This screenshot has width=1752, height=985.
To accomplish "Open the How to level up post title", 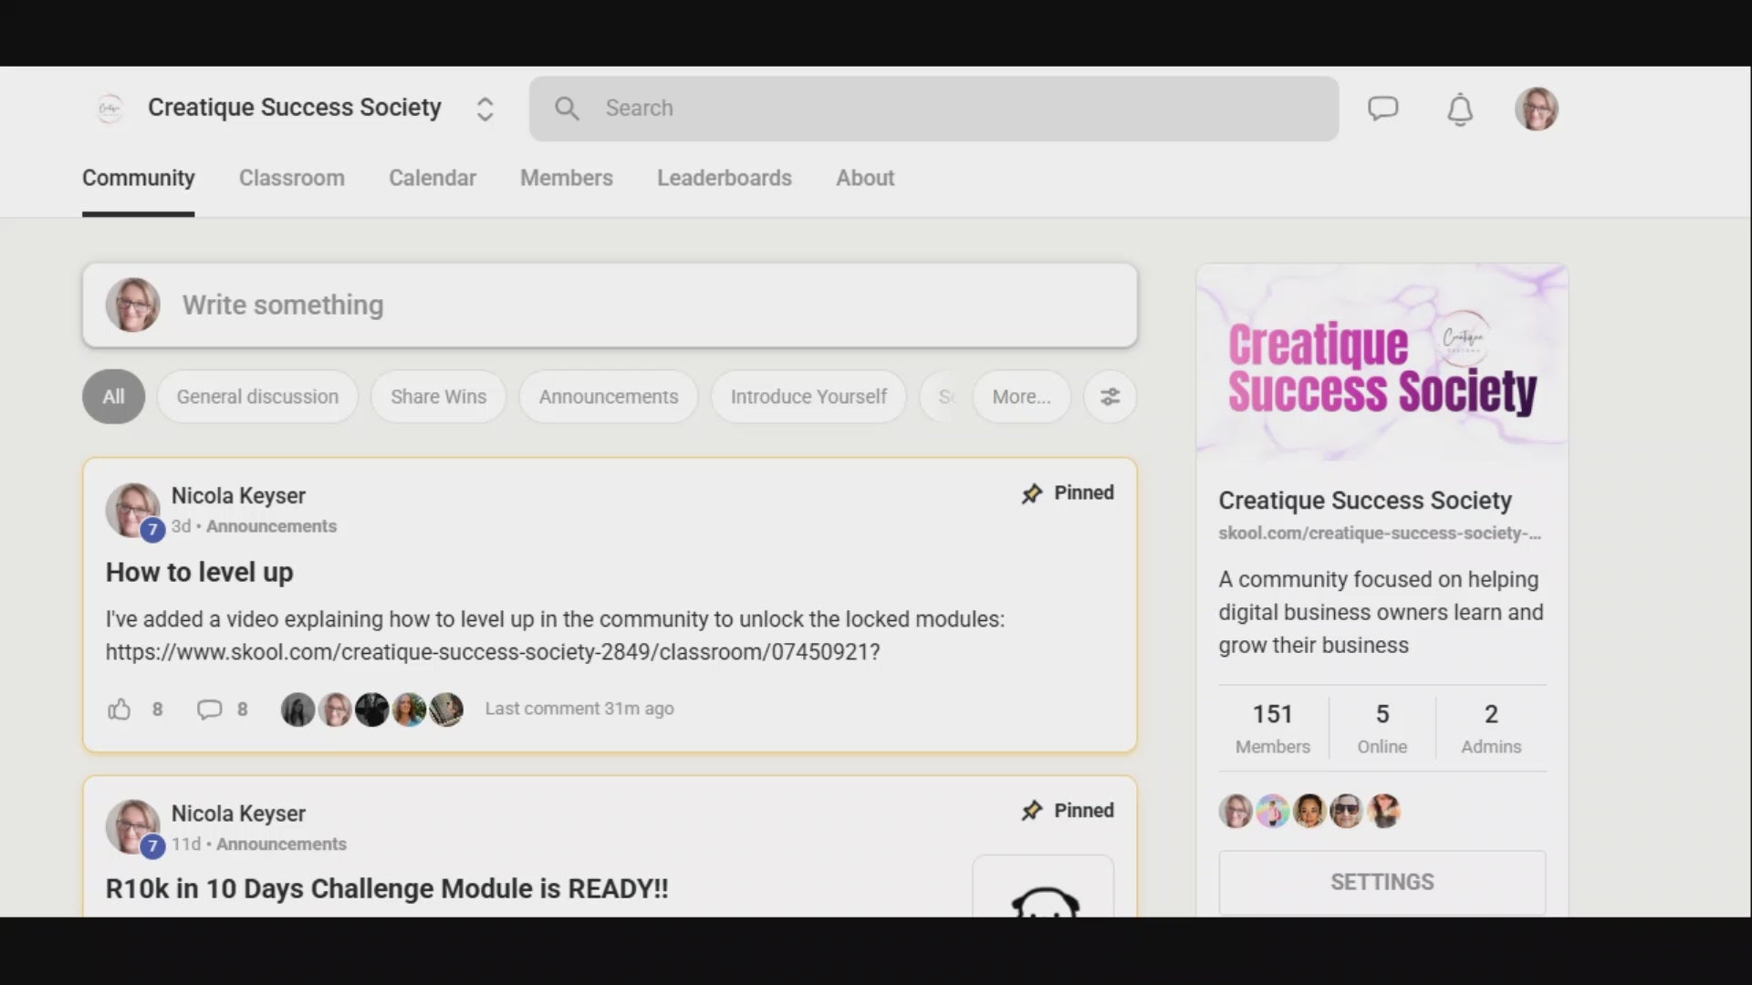I will tap(199, 572).
